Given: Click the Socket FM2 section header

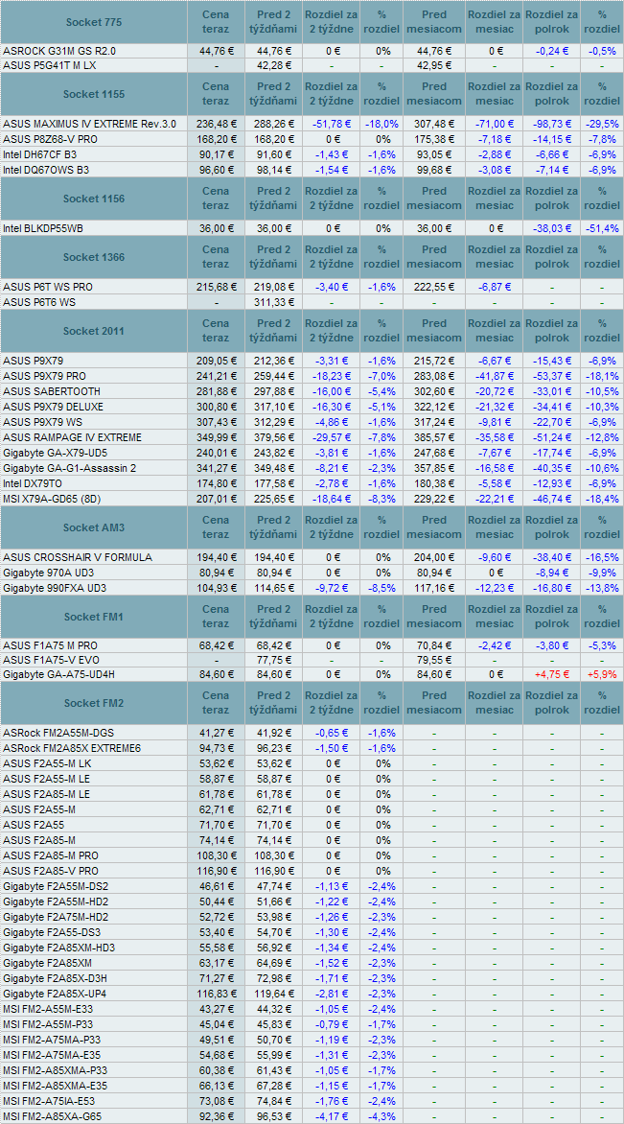Looking at the screenshot, I should point(94,703).
